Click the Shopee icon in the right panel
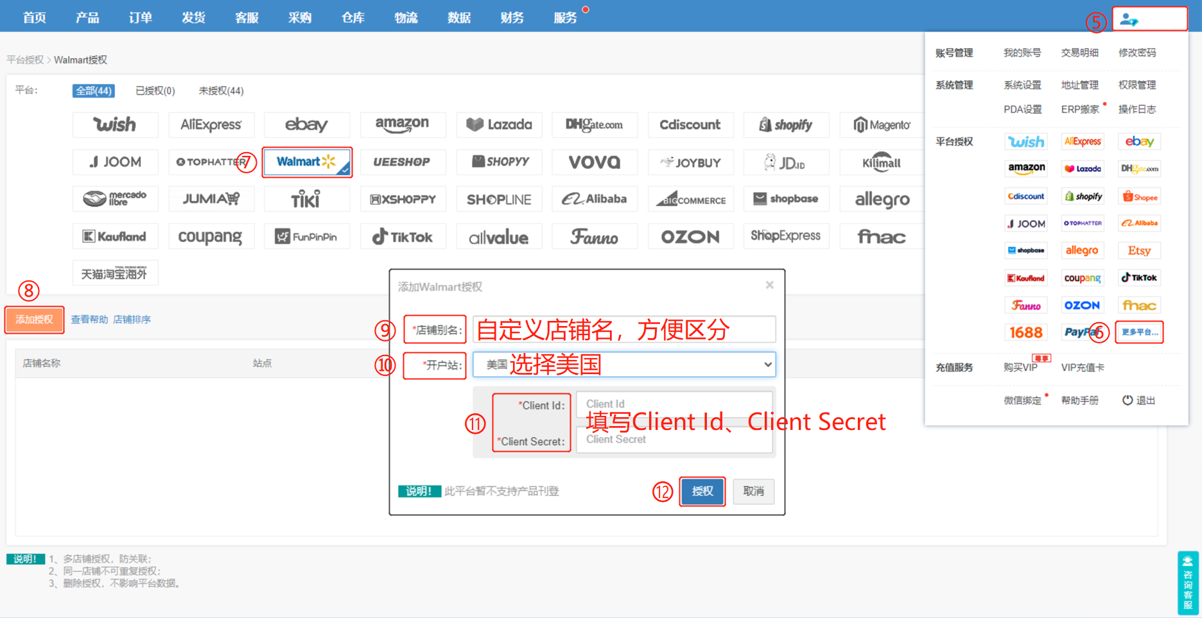Image resolution: width=1202 pixels, height=618 pixels. 1139,196
